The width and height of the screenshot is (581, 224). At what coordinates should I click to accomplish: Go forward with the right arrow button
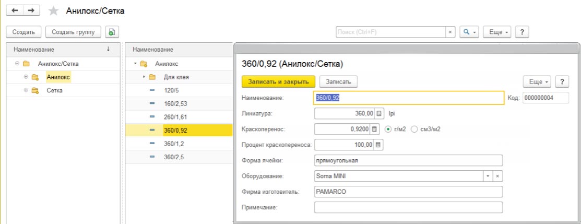click(x=31, y=11)
